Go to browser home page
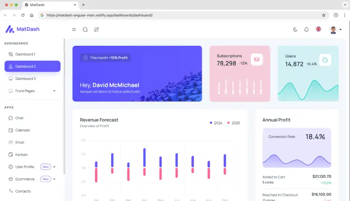This screenshot has width=350, height=201. click(31, 15)
